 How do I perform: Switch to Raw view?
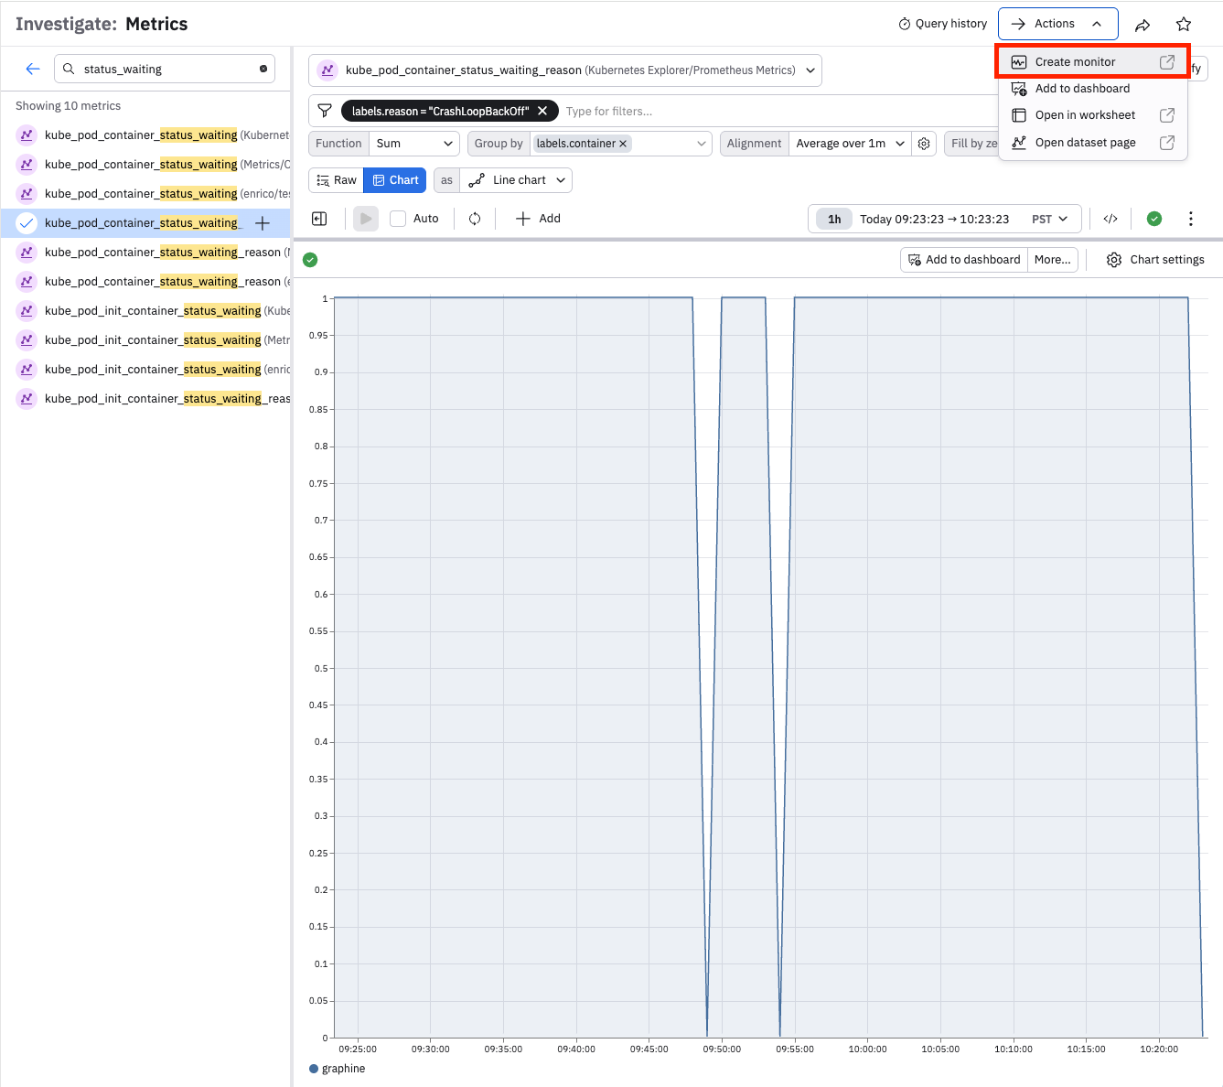point(337,180)
